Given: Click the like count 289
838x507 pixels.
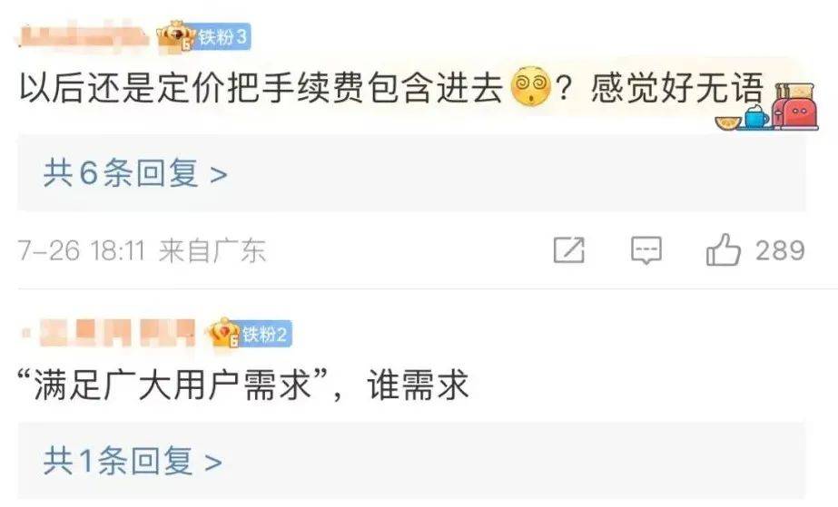Looking at the screenshot, I should [x=780, y=250].
